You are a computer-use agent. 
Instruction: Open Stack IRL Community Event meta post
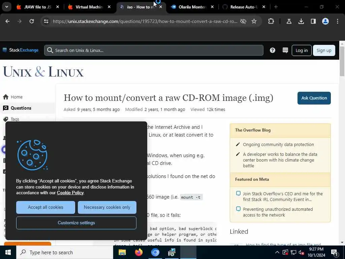tap(283, 197)
